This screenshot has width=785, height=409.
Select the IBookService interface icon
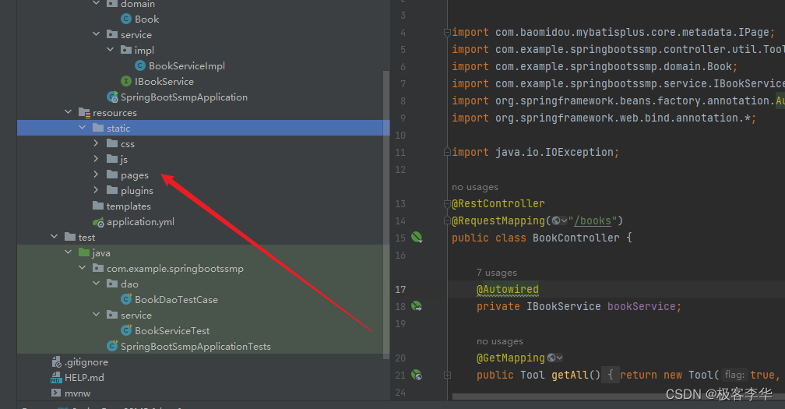pyautogui.click(x=126, y=82)
